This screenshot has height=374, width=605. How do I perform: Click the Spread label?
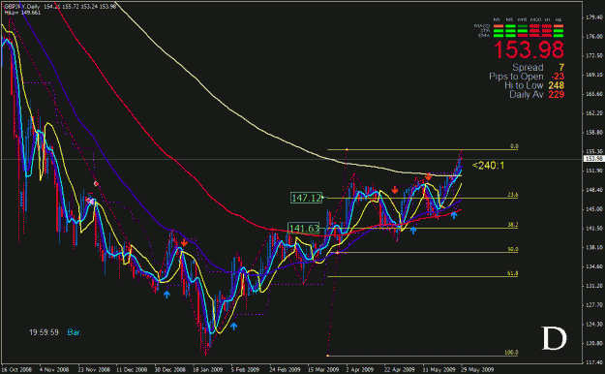point(528,68)
